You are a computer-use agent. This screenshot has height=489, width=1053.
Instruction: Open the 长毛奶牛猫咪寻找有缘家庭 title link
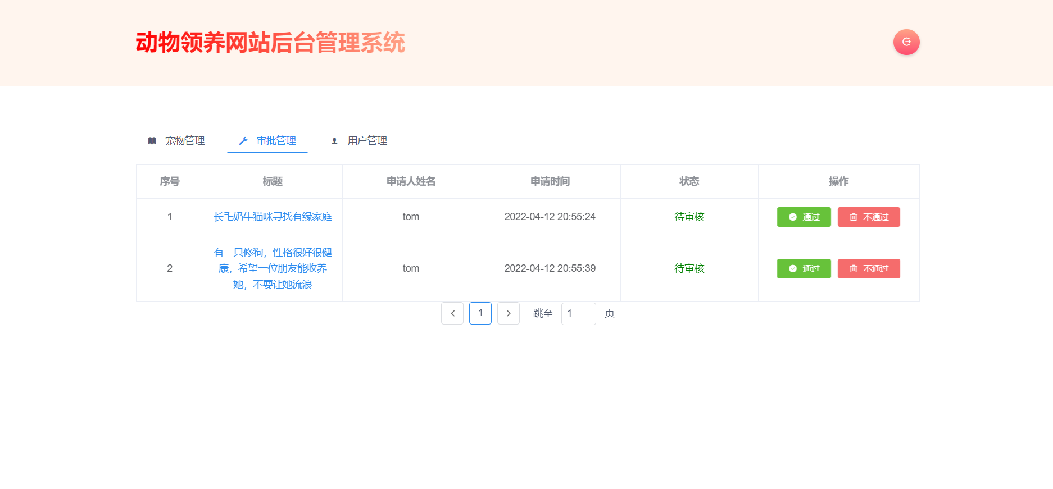273,217
